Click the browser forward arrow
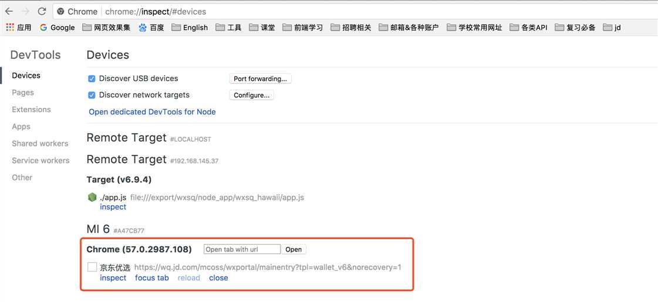658x302 pixels. click(25, 11)
